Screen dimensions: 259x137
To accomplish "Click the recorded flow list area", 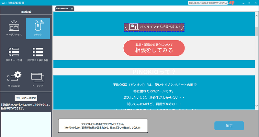I will 26,124.
